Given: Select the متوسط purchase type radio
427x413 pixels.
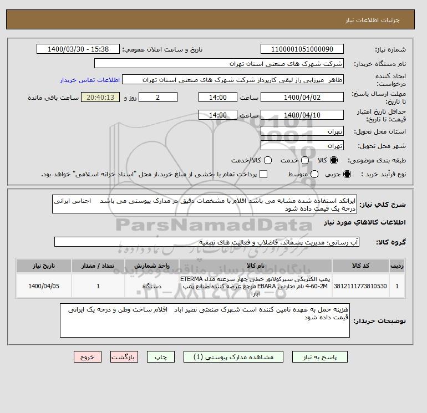Looking at the screenshot, I should click(314, 174).
